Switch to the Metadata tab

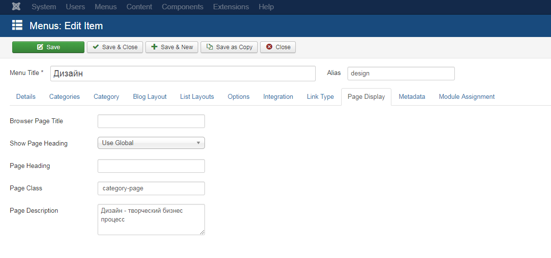411,97
